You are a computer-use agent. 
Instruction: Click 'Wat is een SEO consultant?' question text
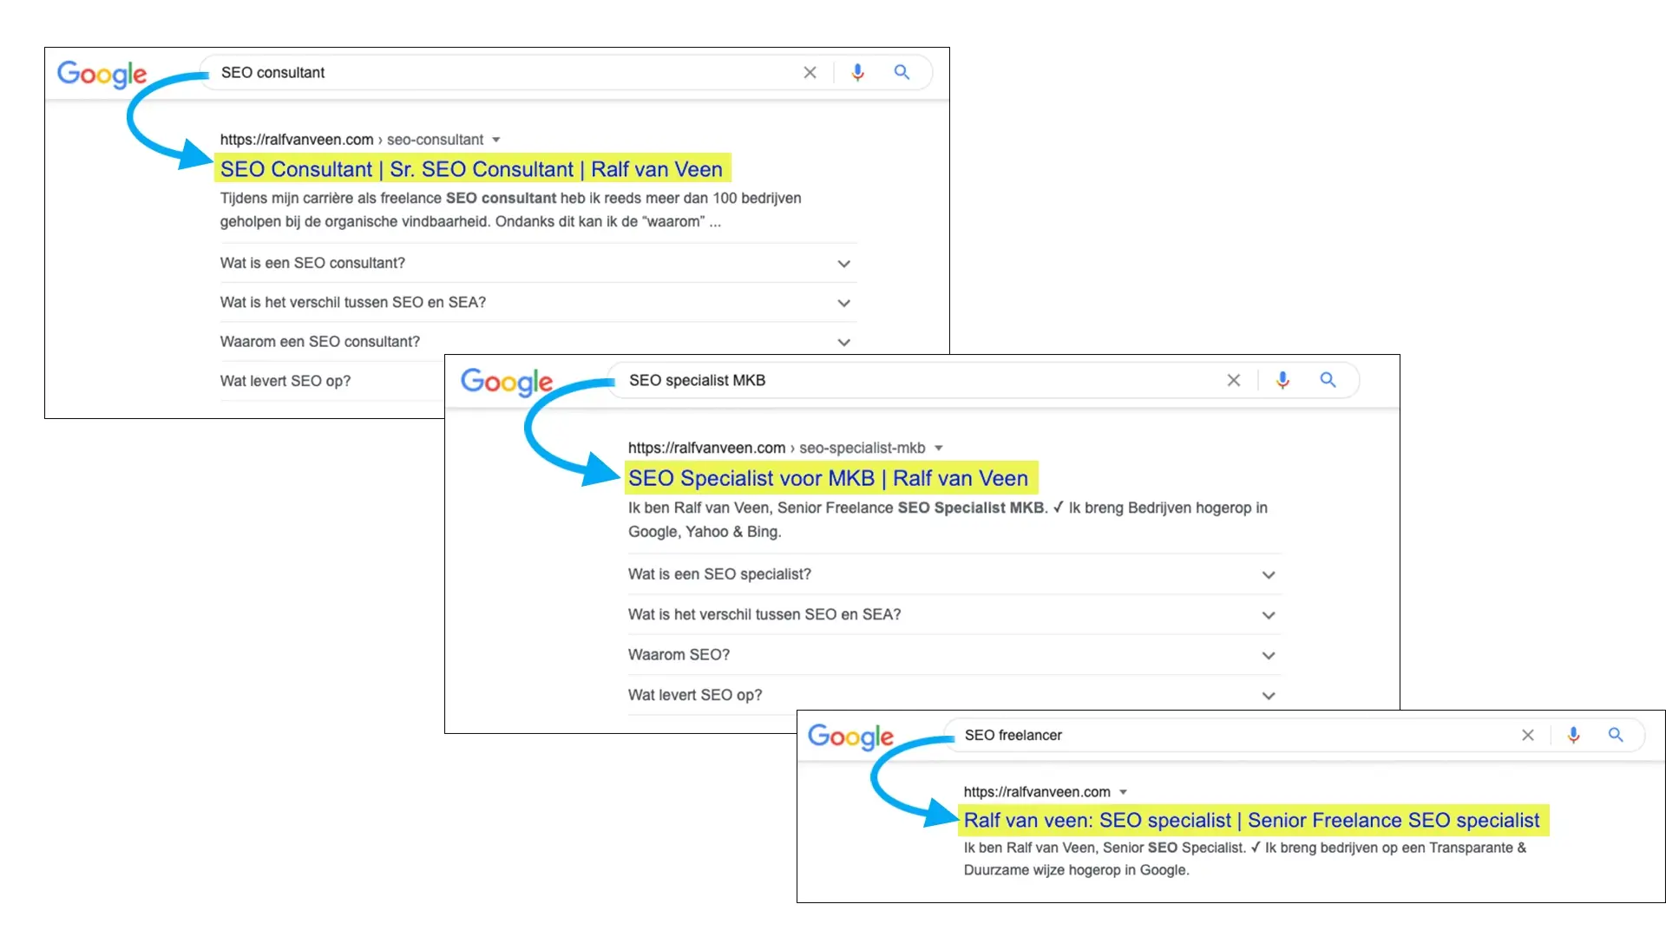312,263
